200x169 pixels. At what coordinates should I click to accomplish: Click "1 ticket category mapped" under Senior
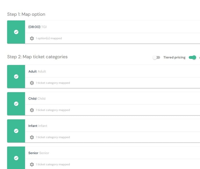point(53,164)
